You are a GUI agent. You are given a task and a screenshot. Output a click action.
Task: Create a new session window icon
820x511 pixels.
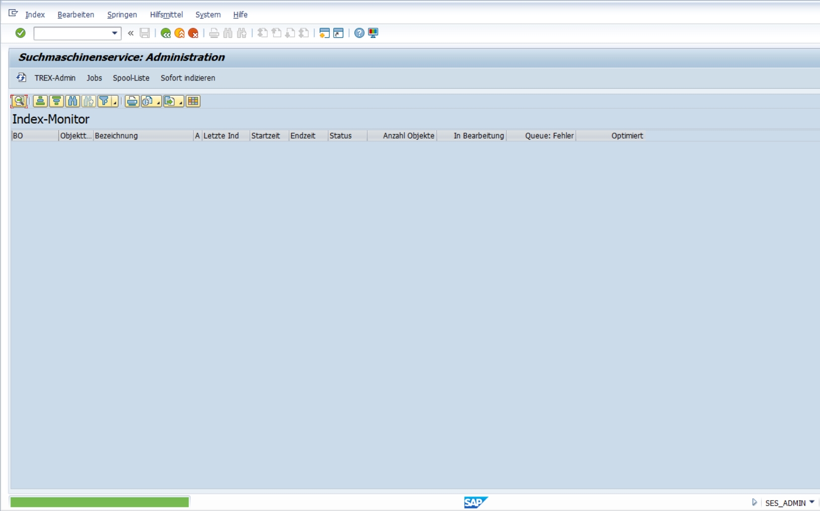tap(324, 33)
